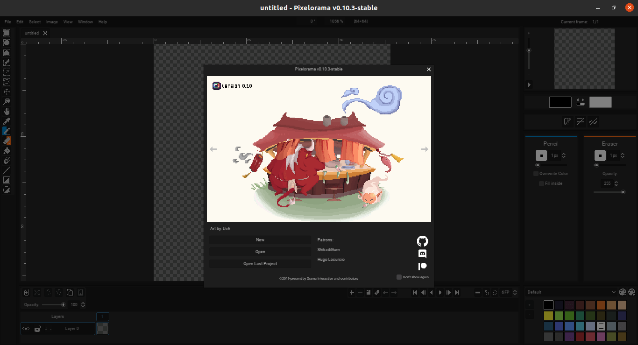Click the onion skinning settings icon

coord(486,293)
